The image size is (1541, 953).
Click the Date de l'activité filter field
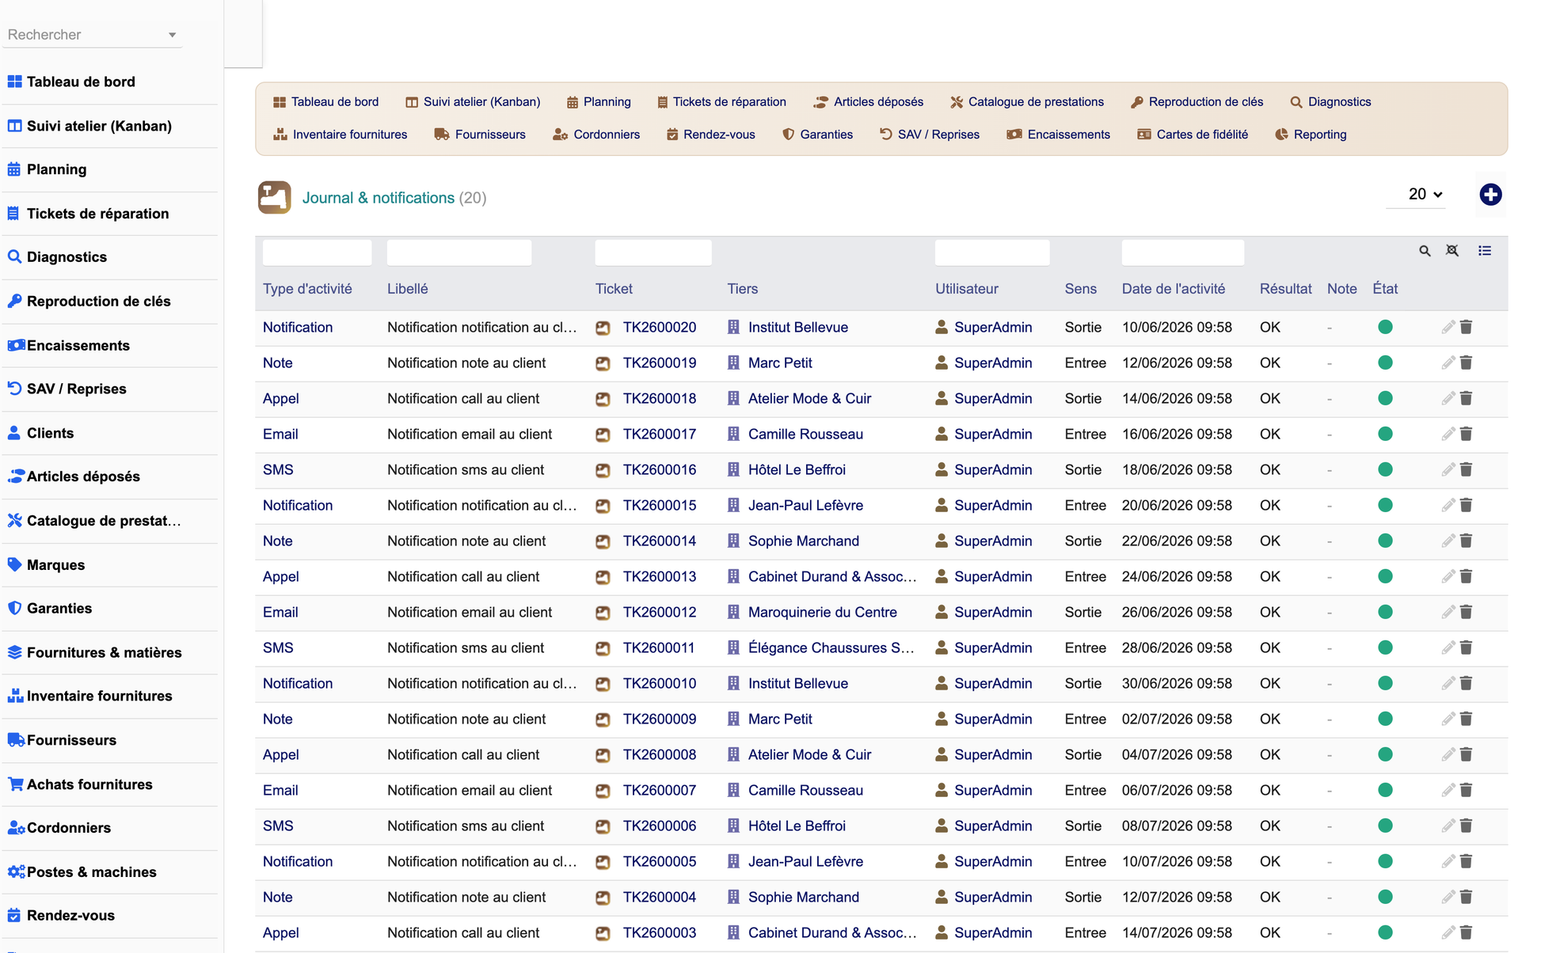(x=1183, y=252)
